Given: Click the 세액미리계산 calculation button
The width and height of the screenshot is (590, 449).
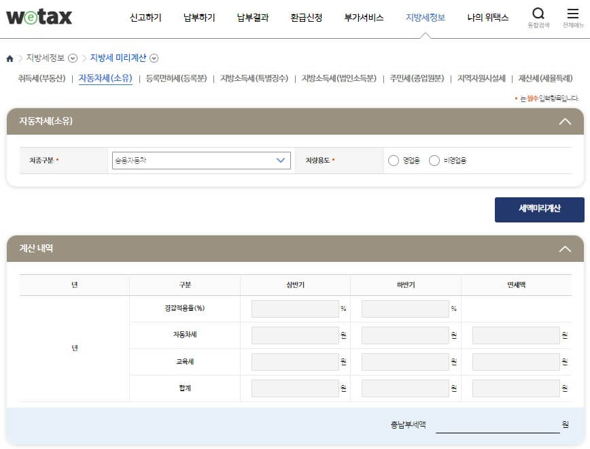Looking at the screenshot, I should 539,210.
